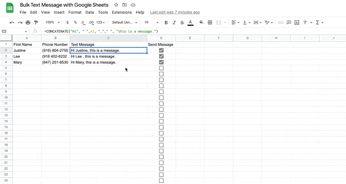Toggle Italic formatting

click(174, 22)
